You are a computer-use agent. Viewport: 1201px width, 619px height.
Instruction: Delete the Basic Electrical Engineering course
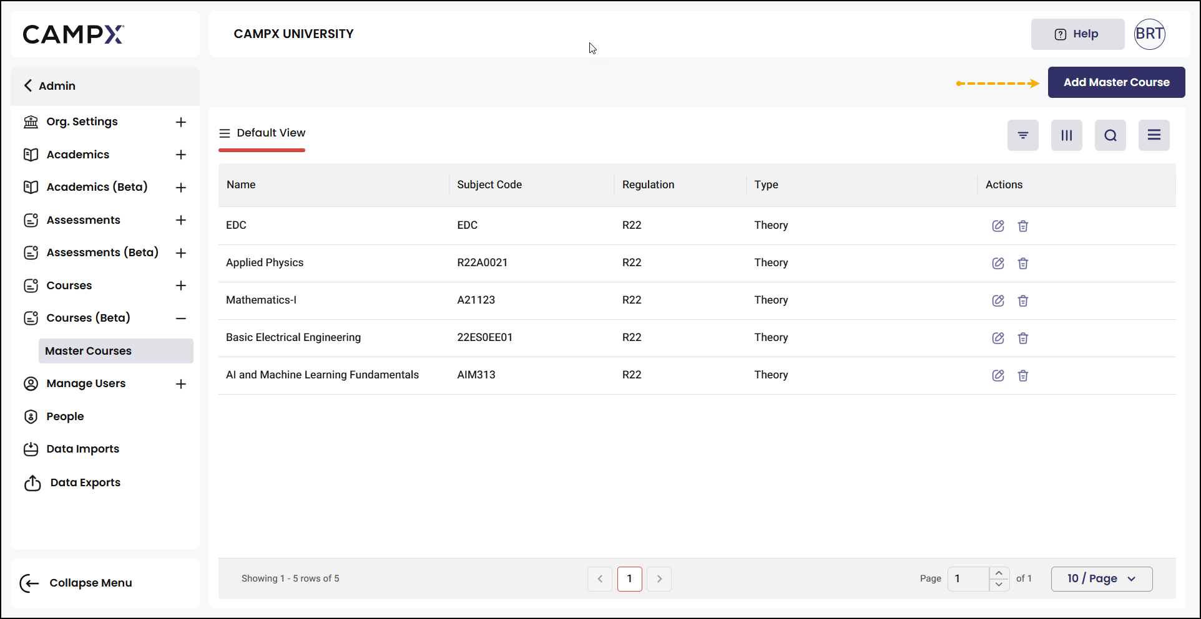[x=1023, y=338]
